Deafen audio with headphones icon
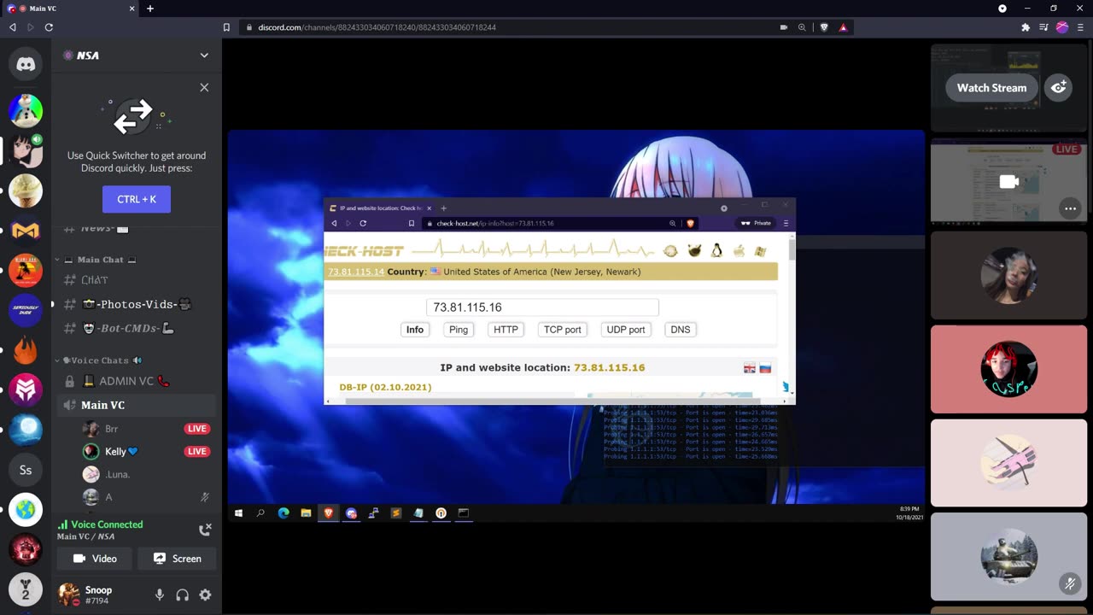1093x615 pixels. 182,594
